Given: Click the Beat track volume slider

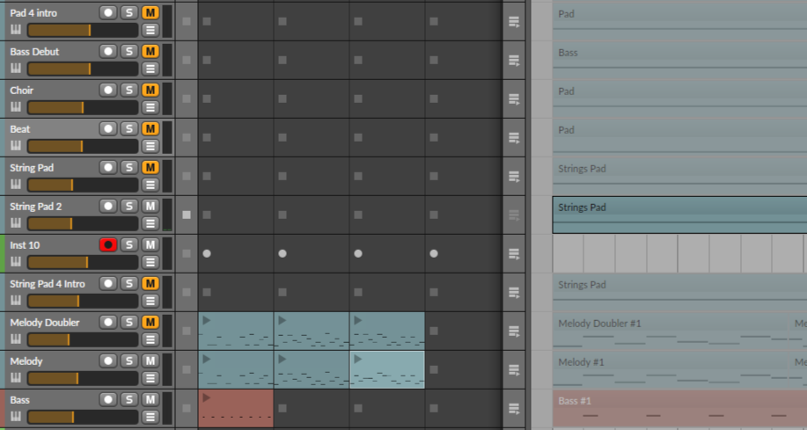Looking at the screenshot, I should [x=82, y=146].
